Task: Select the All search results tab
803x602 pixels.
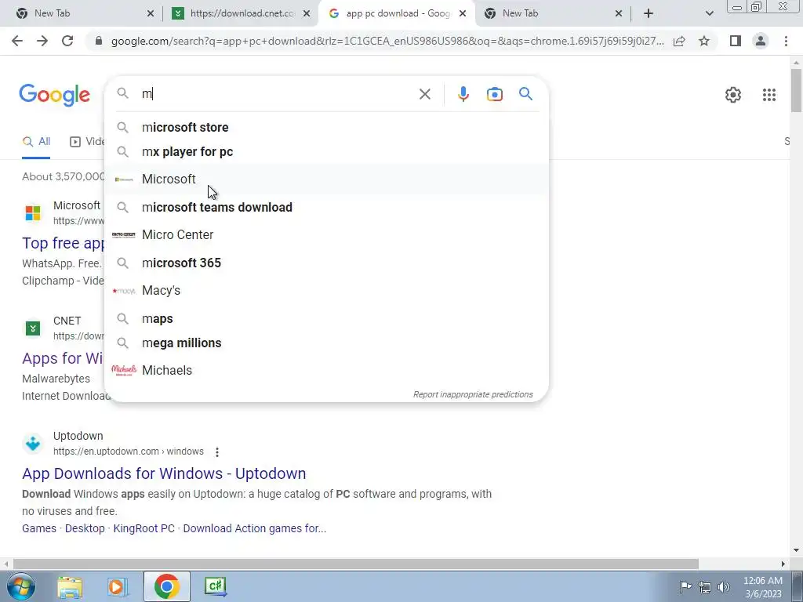Action: click(36, 142)
